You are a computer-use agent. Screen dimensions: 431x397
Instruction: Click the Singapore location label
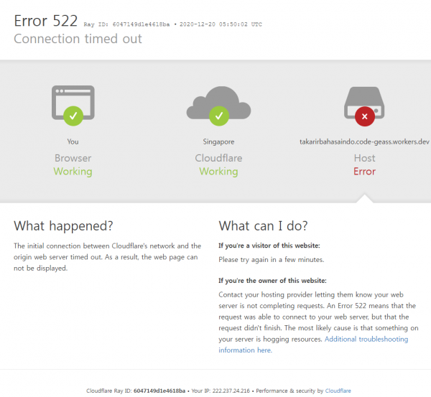click(x=218, y=141)
